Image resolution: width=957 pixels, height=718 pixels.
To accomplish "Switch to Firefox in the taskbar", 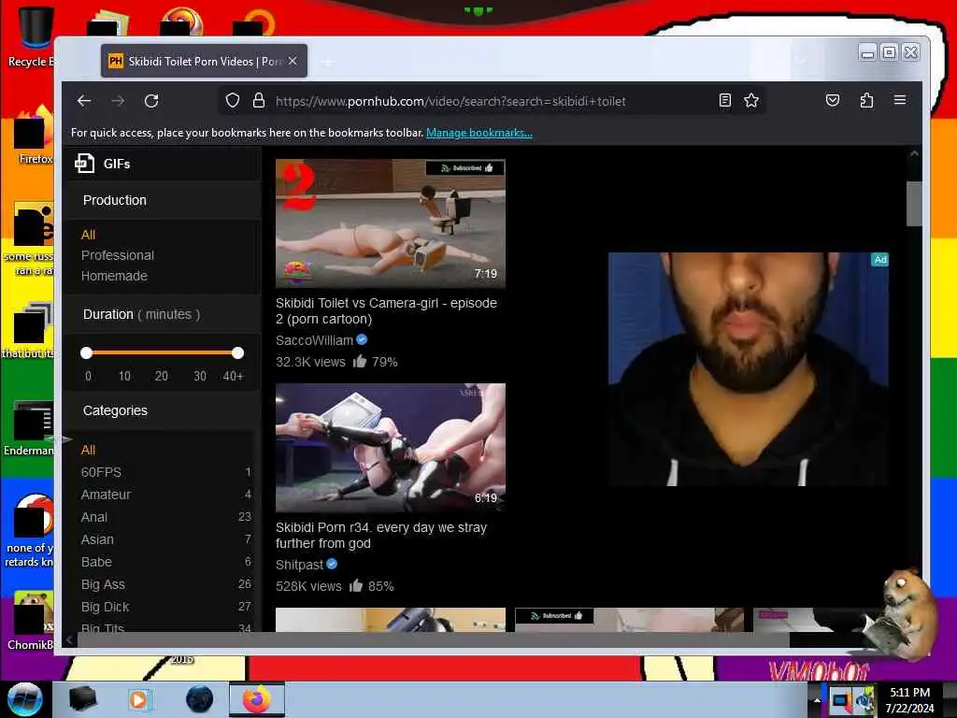I will (257, 699).
